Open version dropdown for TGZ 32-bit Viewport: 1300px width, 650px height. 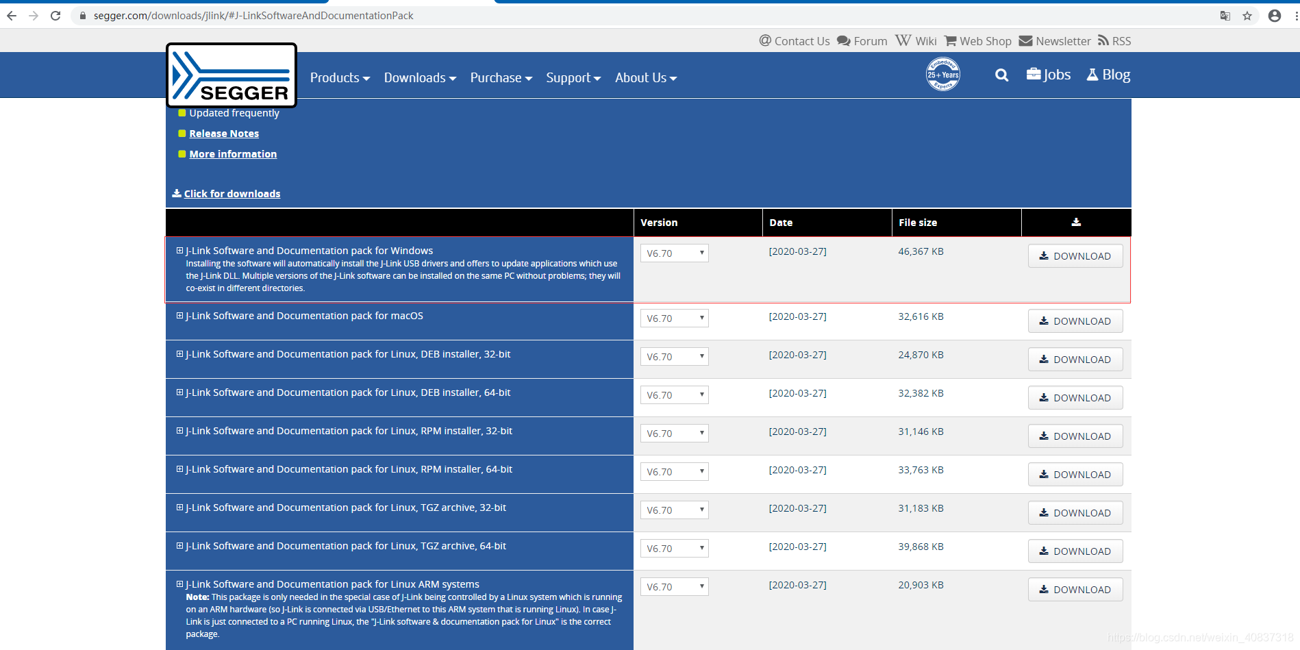[675, 510]
